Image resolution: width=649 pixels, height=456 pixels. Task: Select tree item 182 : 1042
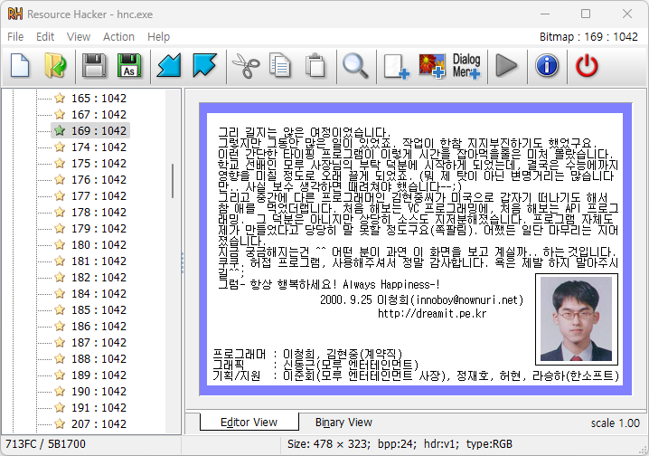coord(99,278)
